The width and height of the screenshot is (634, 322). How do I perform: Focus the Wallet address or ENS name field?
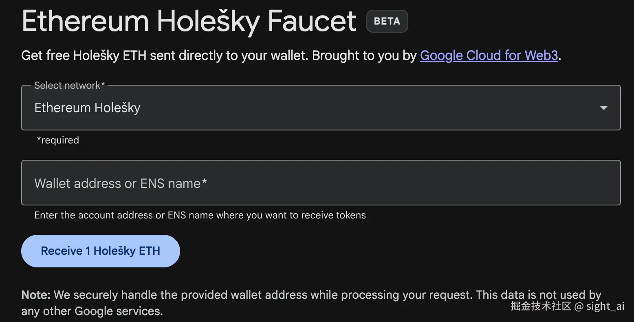point(321,183)
